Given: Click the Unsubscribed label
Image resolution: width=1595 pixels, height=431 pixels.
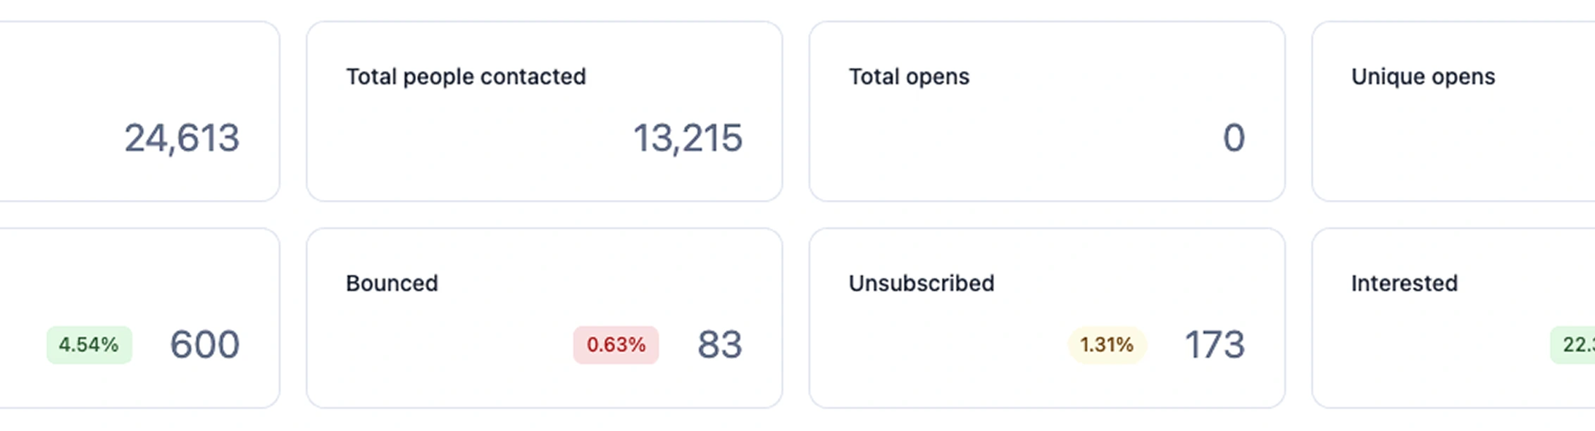Looking at the screenshot, I should click(921, 283).
